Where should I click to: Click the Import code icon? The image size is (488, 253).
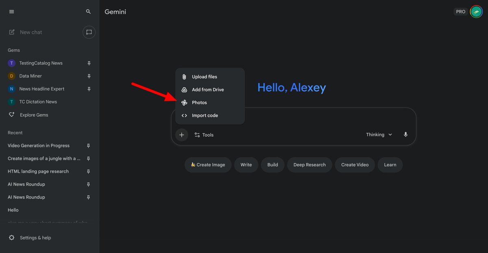click(x=184, y=115)
